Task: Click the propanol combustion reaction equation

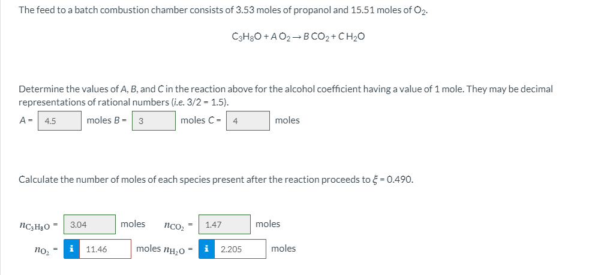Action: coord(298,37)
